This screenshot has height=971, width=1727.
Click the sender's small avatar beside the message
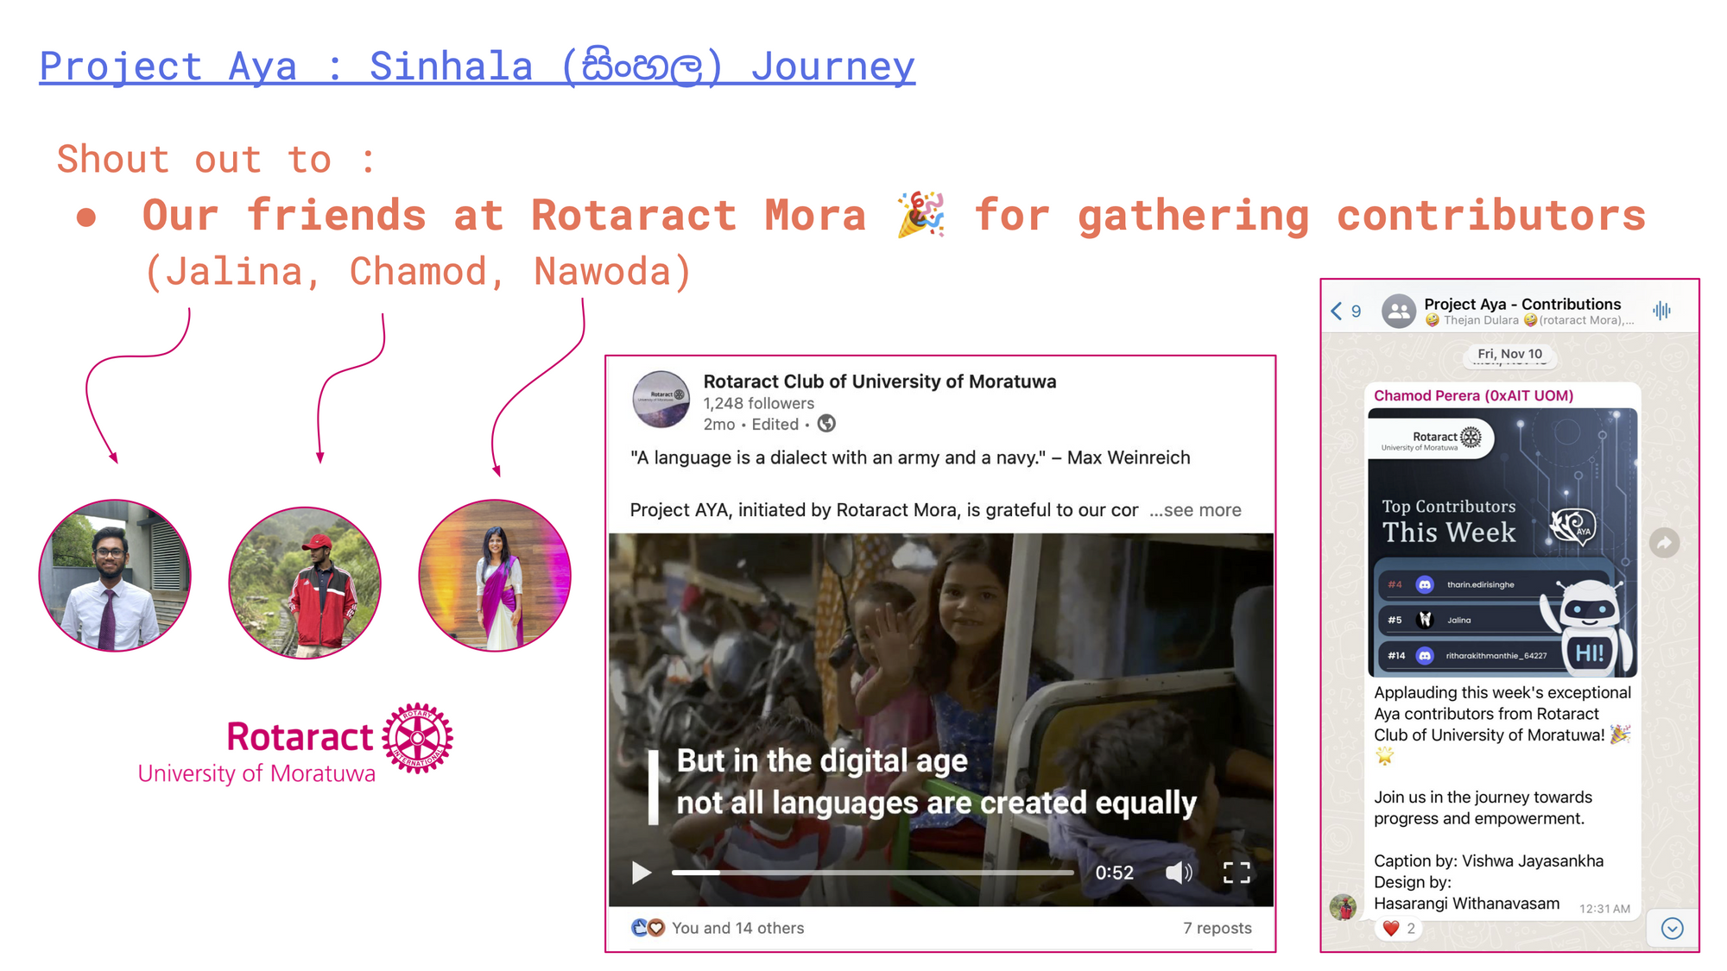[x=1344, y=907]
